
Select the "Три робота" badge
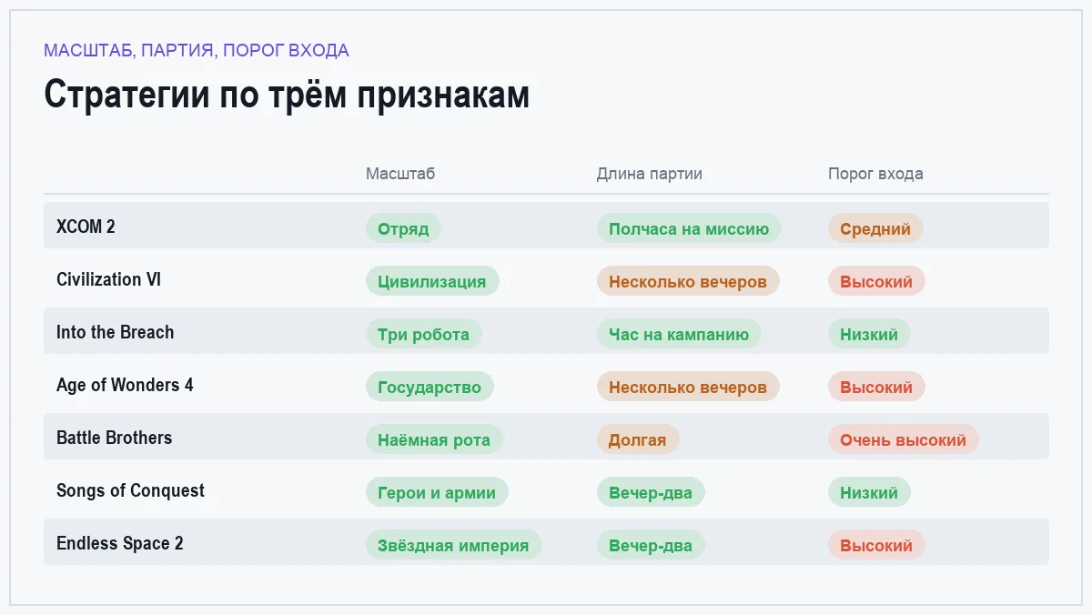pyautogui.click(x=424, y=334)
